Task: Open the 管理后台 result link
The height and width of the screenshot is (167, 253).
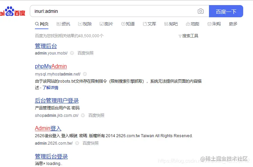Action: (46, 46)
